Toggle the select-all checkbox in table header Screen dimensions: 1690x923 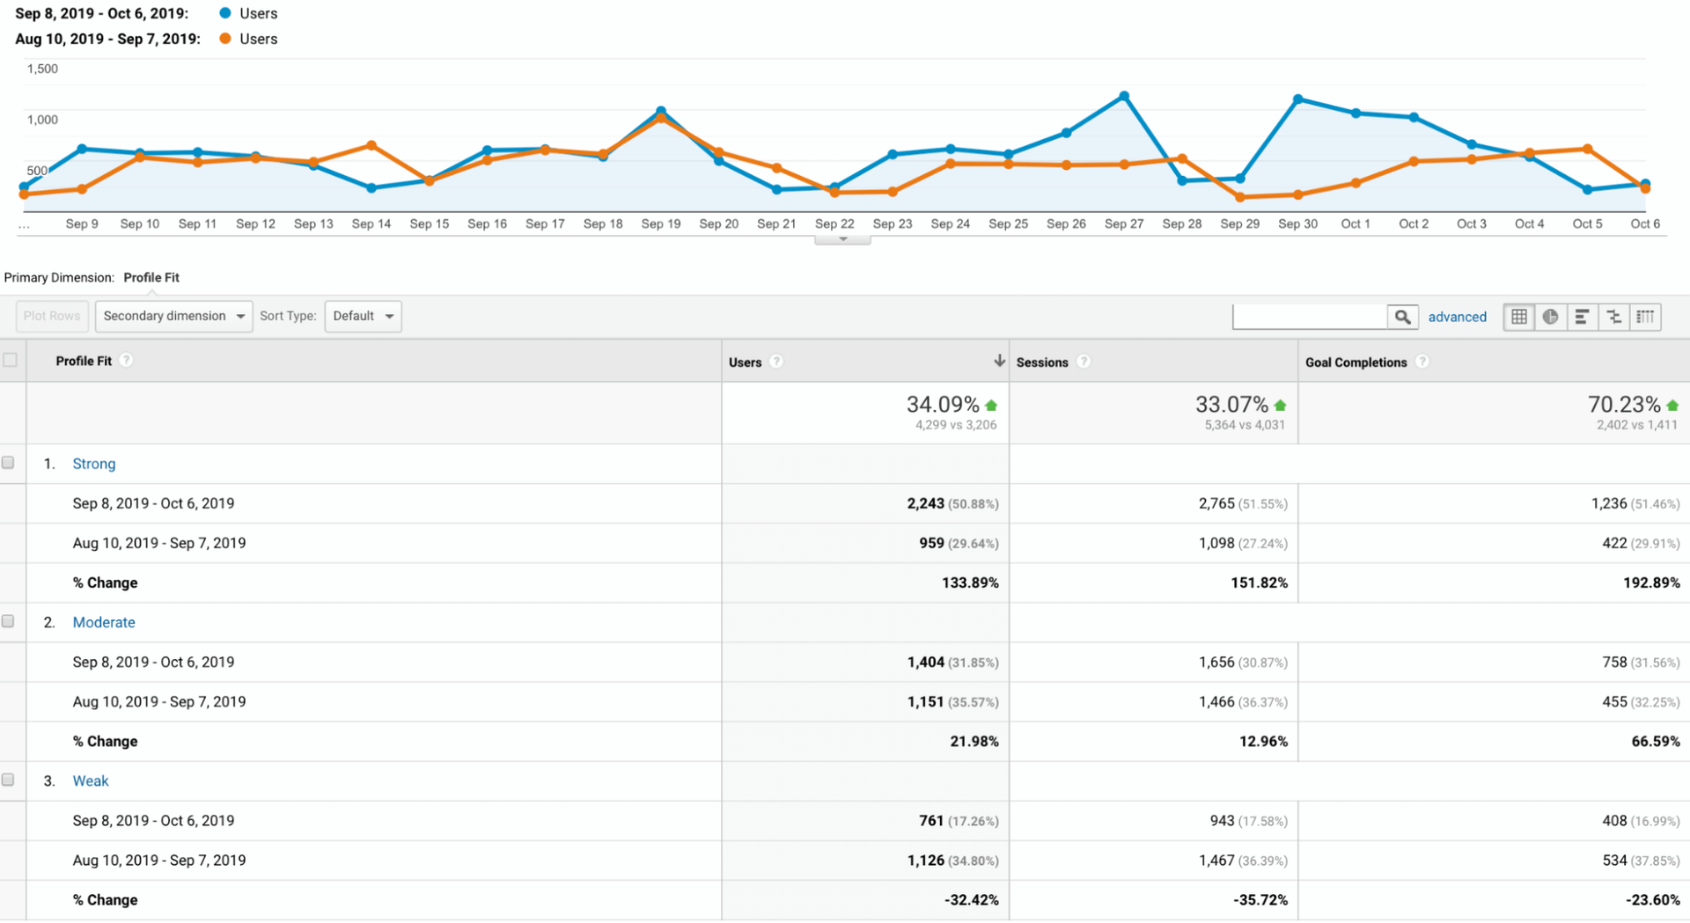point(11,360)
